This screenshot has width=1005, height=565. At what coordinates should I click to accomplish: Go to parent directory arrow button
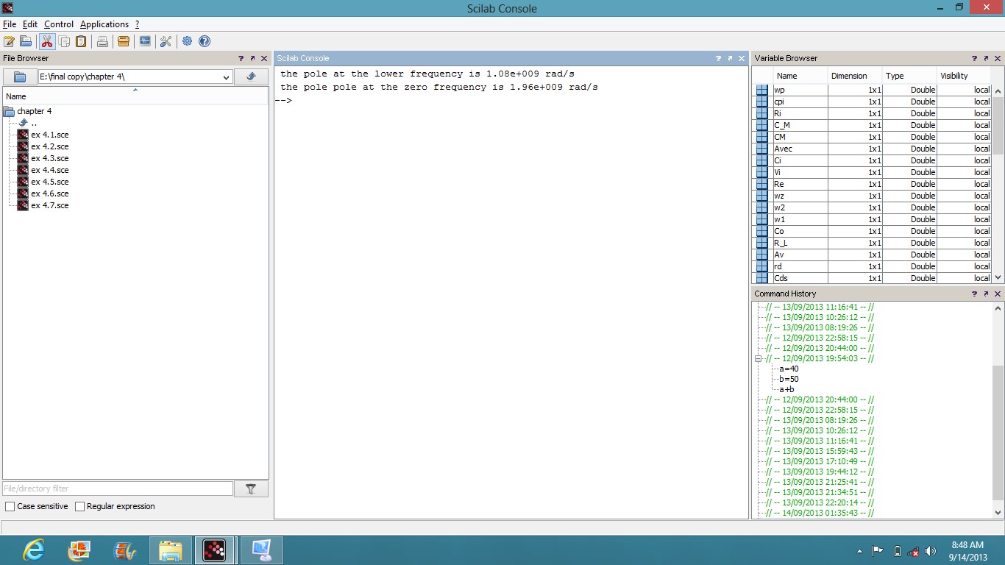point(251,77)
